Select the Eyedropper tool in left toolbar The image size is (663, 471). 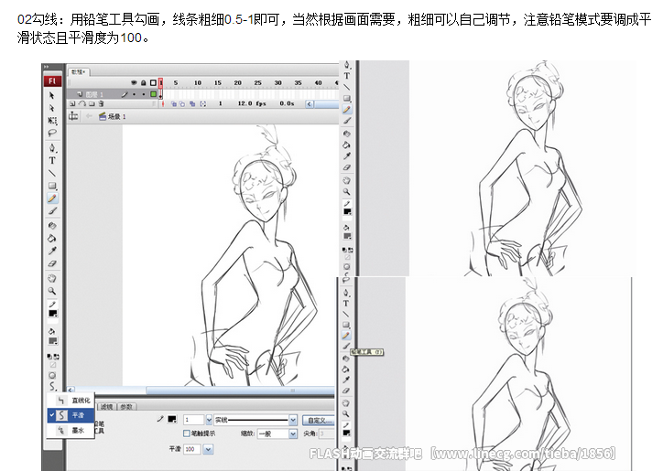coord(52,251)
